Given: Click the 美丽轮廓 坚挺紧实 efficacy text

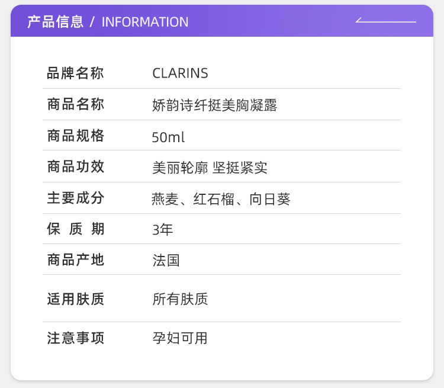Looking at the screenshot, I should tap(210, 168).
